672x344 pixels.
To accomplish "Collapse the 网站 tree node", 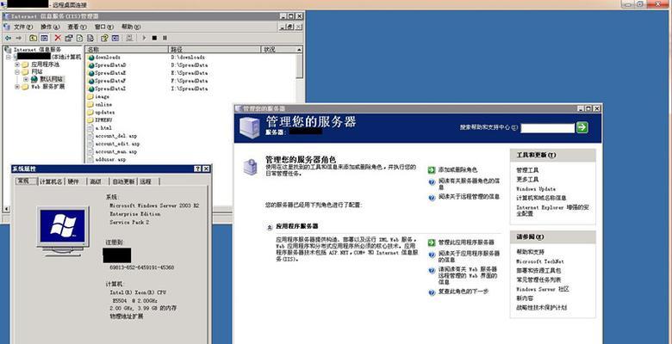I will (x=17, y=72).
